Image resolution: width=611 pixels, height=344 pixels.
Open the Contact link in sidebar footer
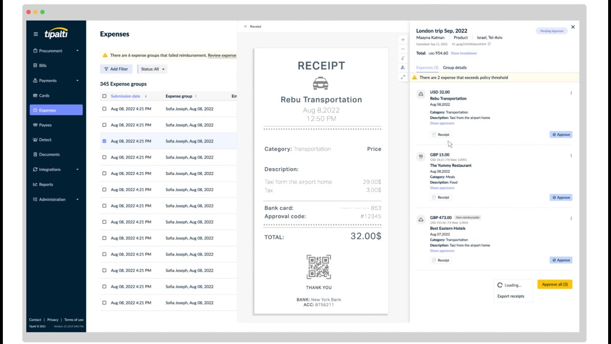[35, 320]
